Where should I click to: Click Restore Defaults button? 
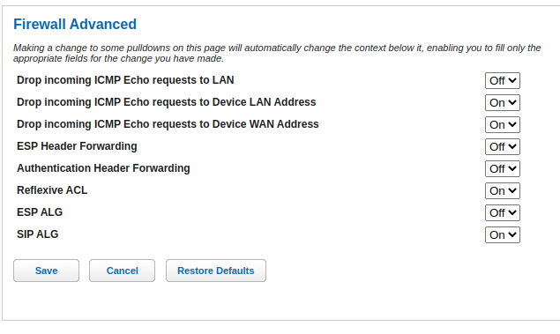(216, 271)
